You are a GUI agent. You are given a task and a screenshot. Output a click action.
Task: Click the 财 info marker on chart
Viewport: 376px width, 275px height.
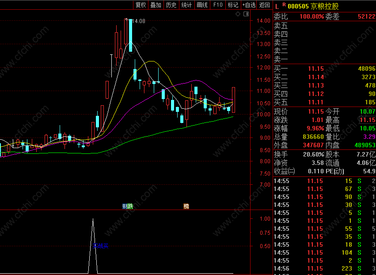(125, 206)
